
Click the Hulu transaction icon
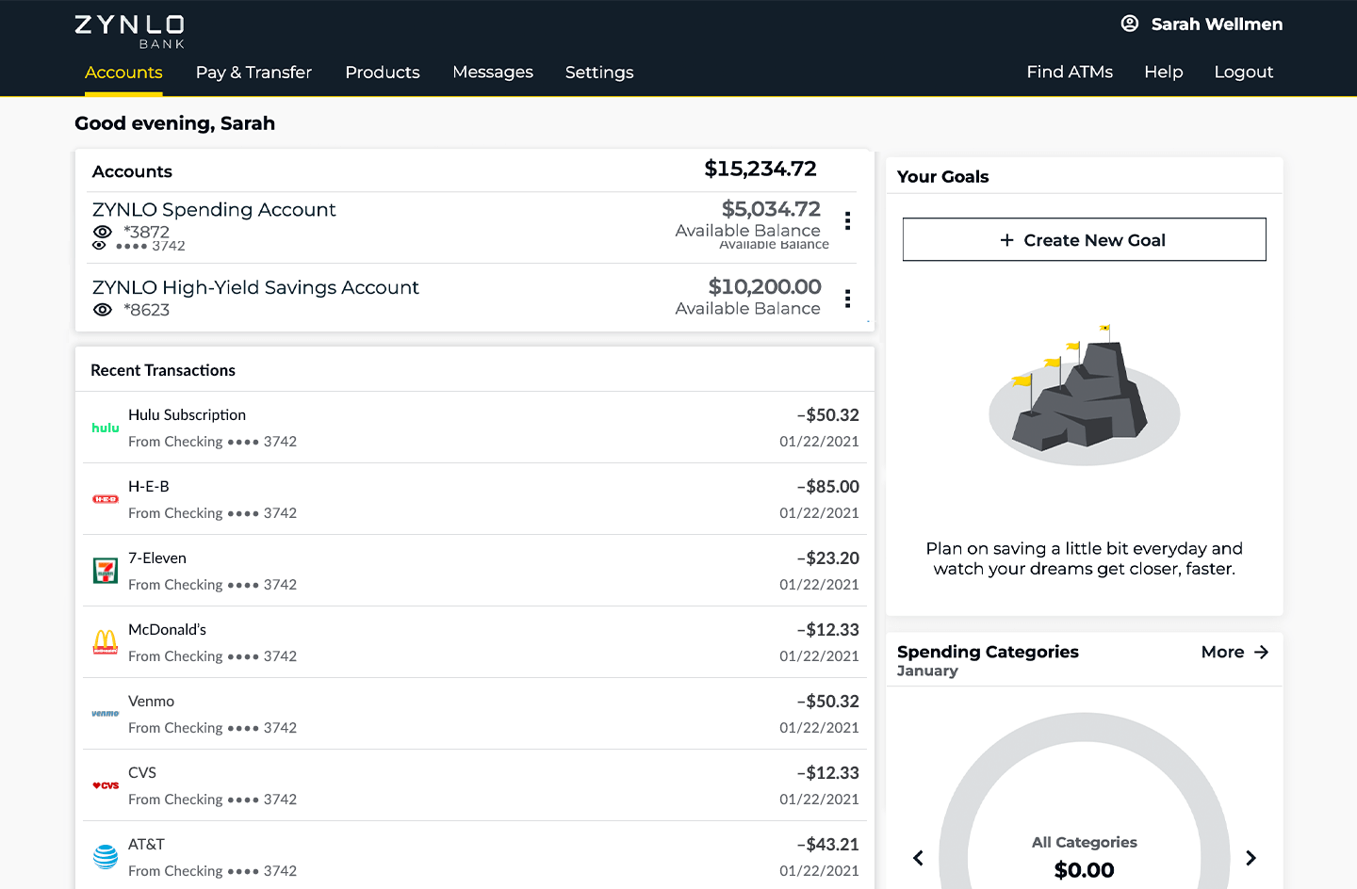tap(105, 428)
